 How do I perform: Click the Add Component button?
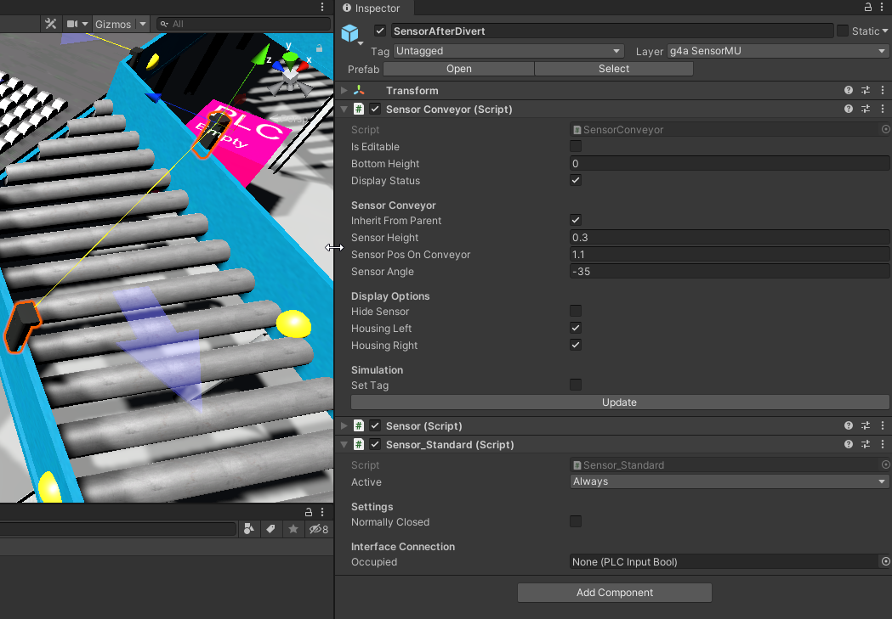pos(614,593)
